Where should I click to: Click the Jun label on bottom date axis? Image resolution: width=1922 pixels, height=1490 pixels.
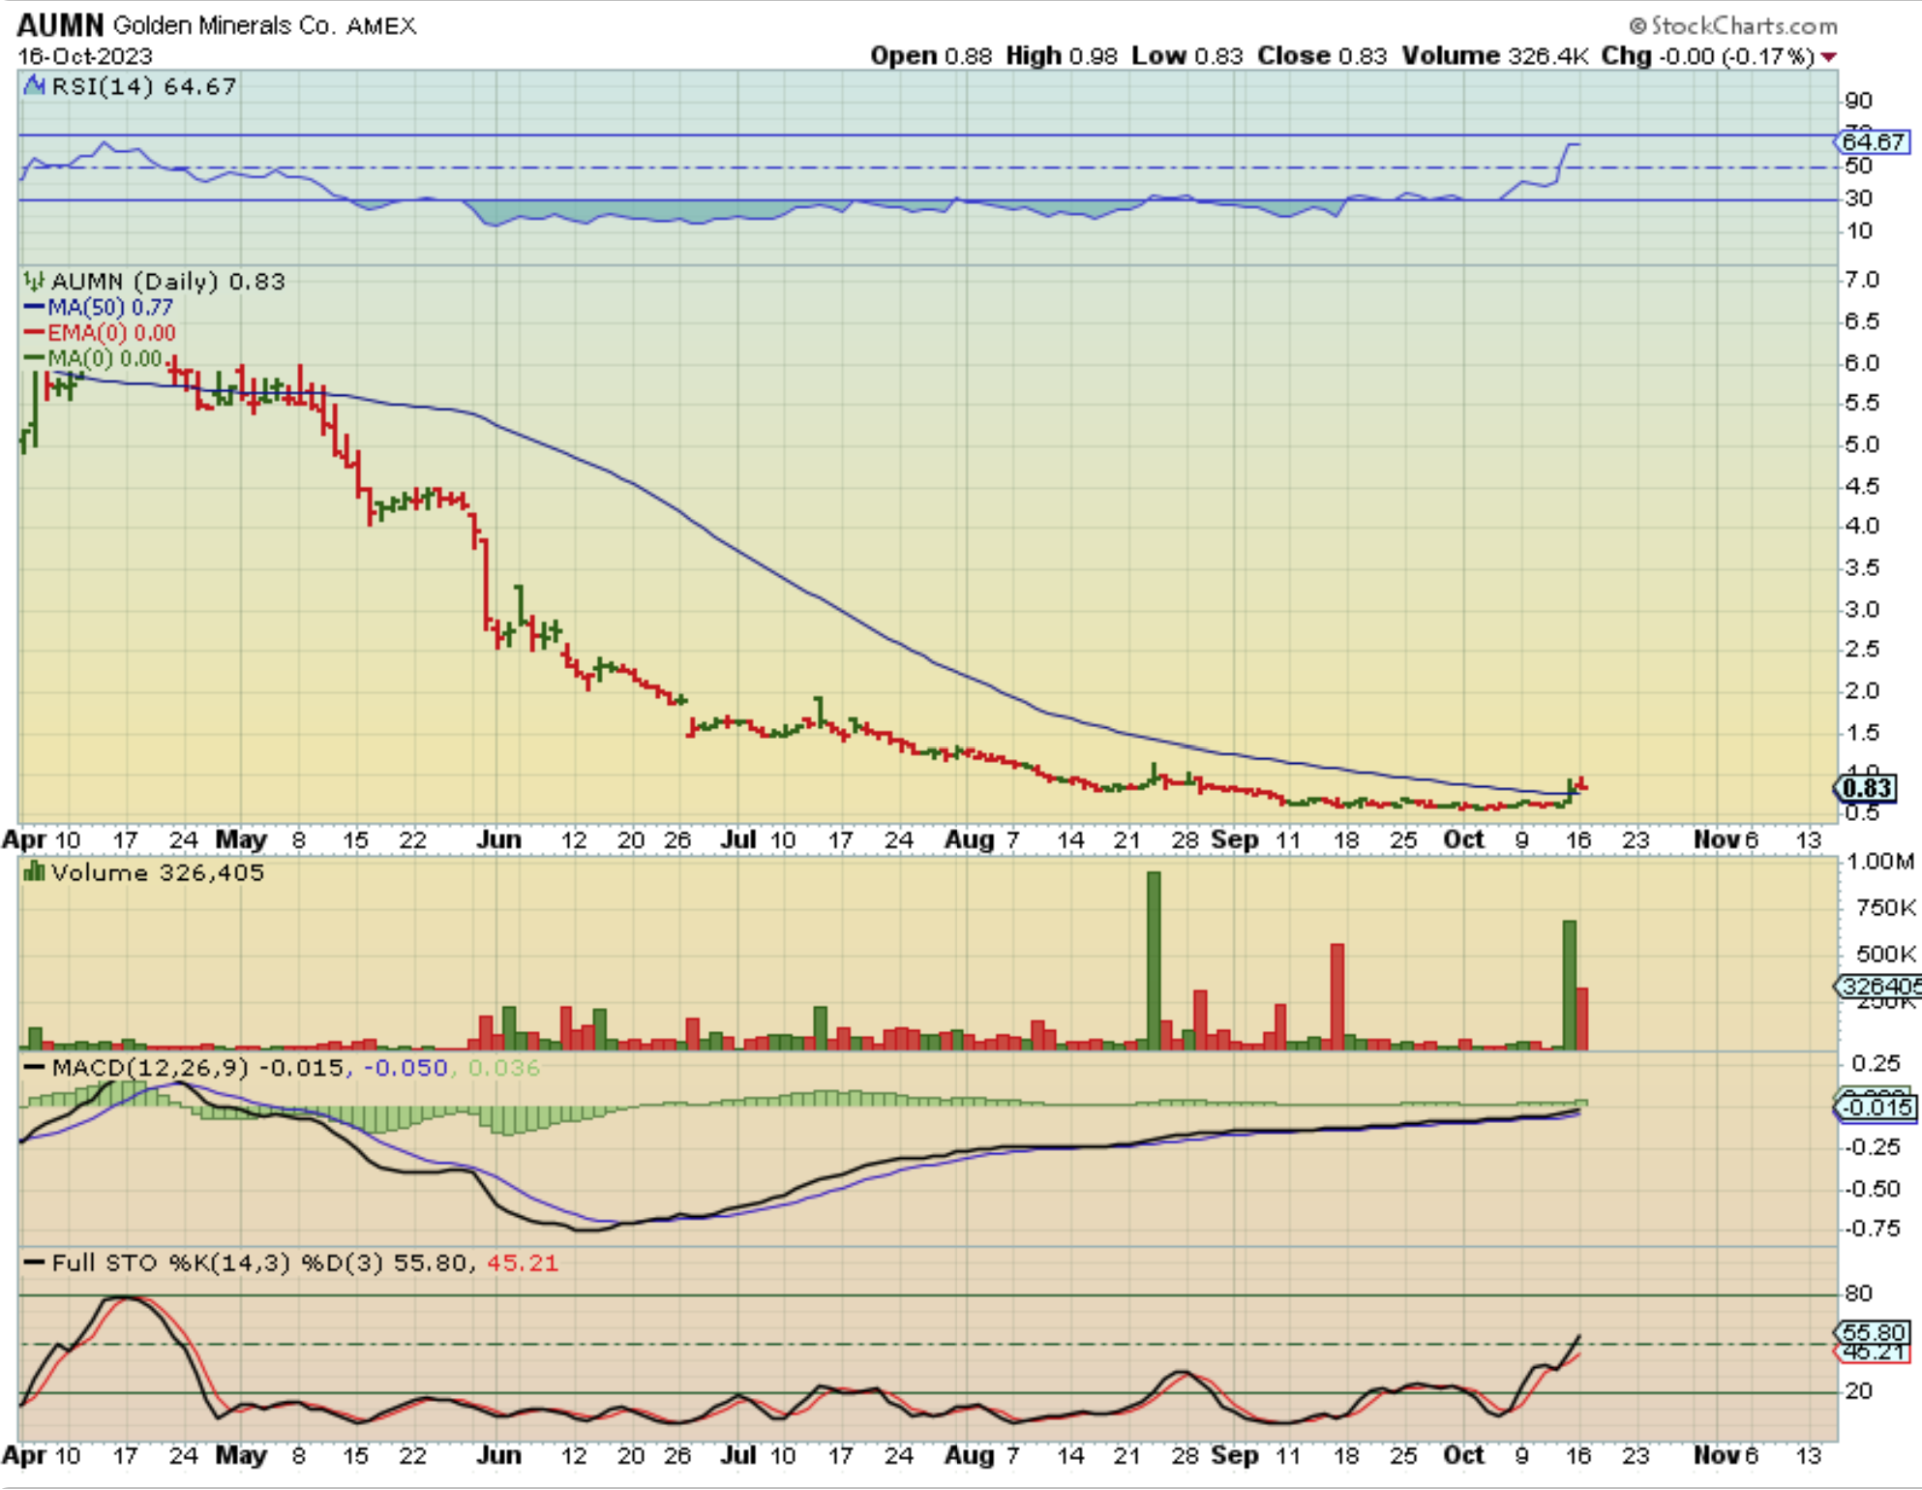(x=498, y=1455)
